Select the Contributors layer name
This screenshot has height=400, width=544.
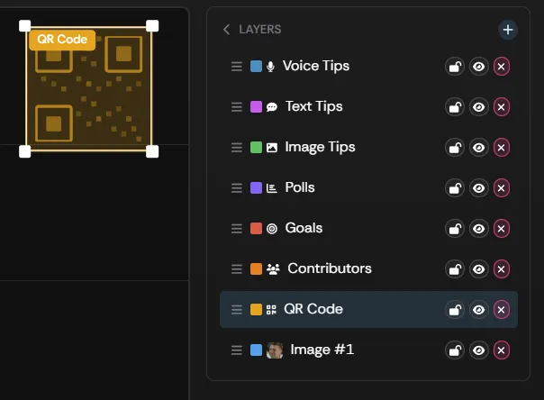point(330,268)
